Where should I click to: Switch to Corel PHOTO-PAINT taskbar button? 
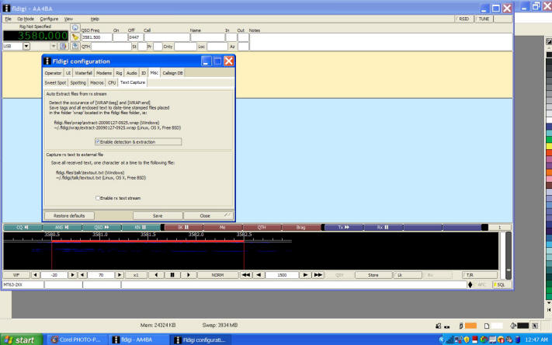[x=76, y=340]
